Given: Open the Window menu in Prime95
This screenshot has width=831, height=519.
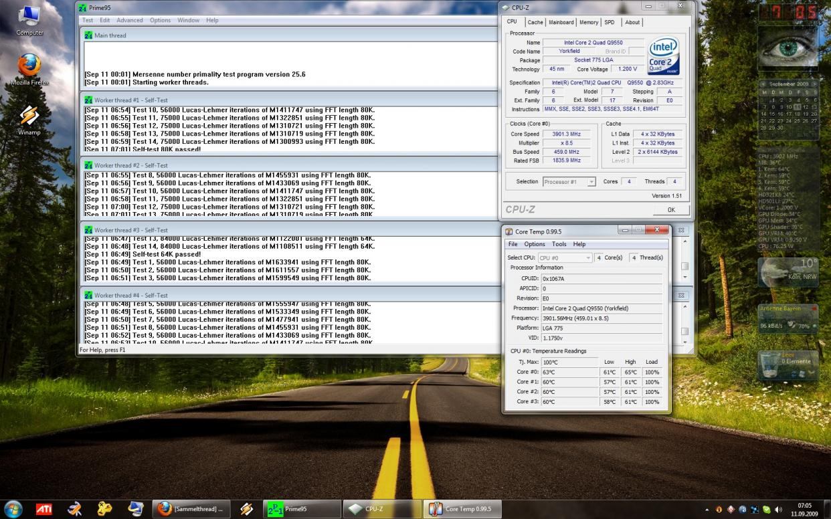Looking at the screenshot, I should [189, 20].
